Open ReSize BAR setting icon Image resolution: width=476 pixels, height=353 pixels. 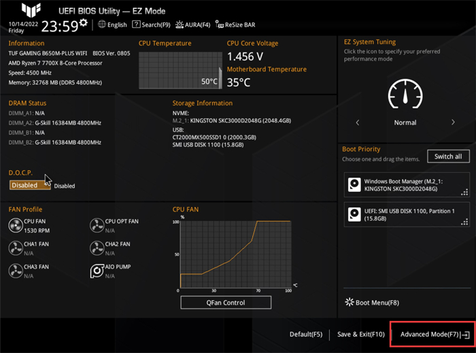tap(219, 24)
